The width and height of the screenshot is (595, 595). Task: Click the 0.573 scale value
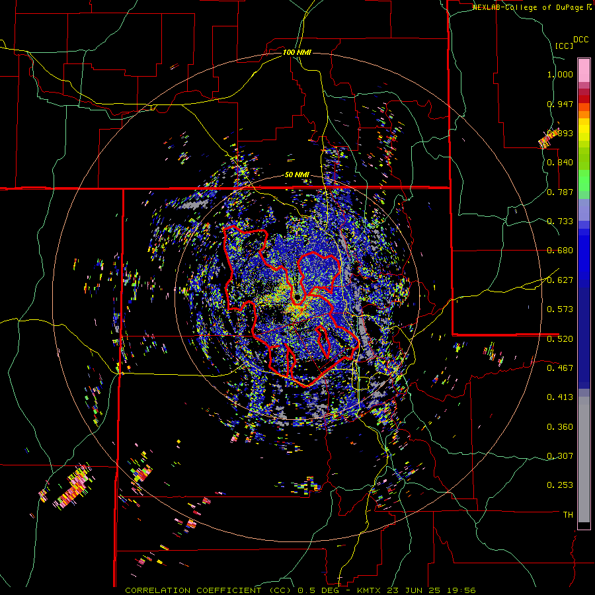560,309
